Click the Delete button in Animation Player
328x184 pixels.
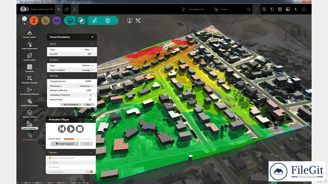pos(87,144)
